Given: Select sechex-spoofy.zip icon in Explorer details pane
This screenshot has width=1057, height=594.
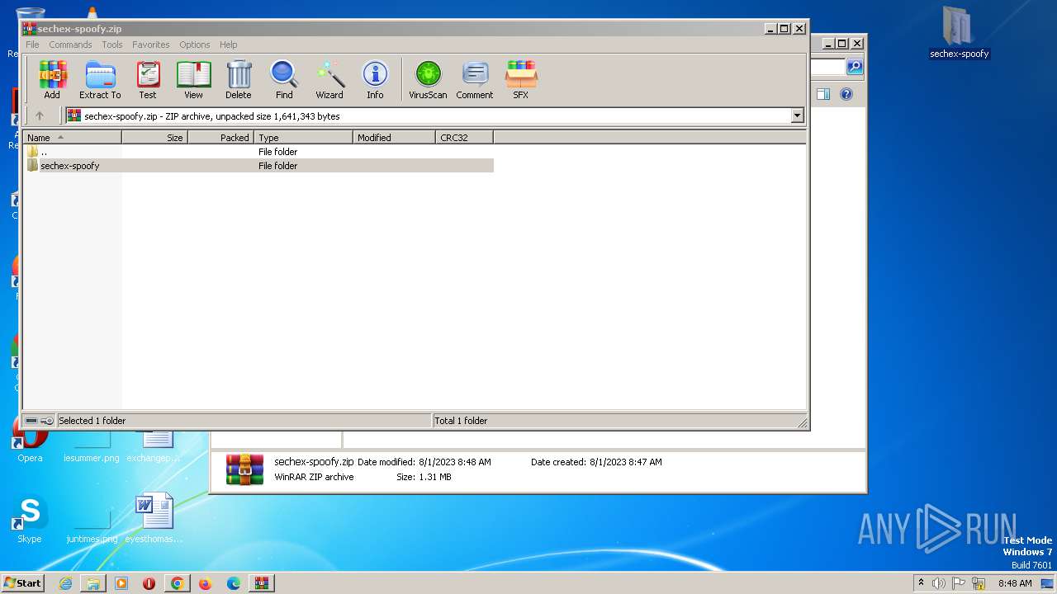Looking at the screenshot, I should click(x=245, y=469).
